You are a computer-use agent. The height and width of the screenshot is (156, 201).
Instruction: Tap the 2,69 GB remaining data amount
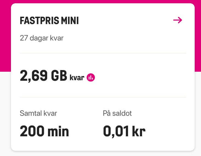(x=43, y=76)
